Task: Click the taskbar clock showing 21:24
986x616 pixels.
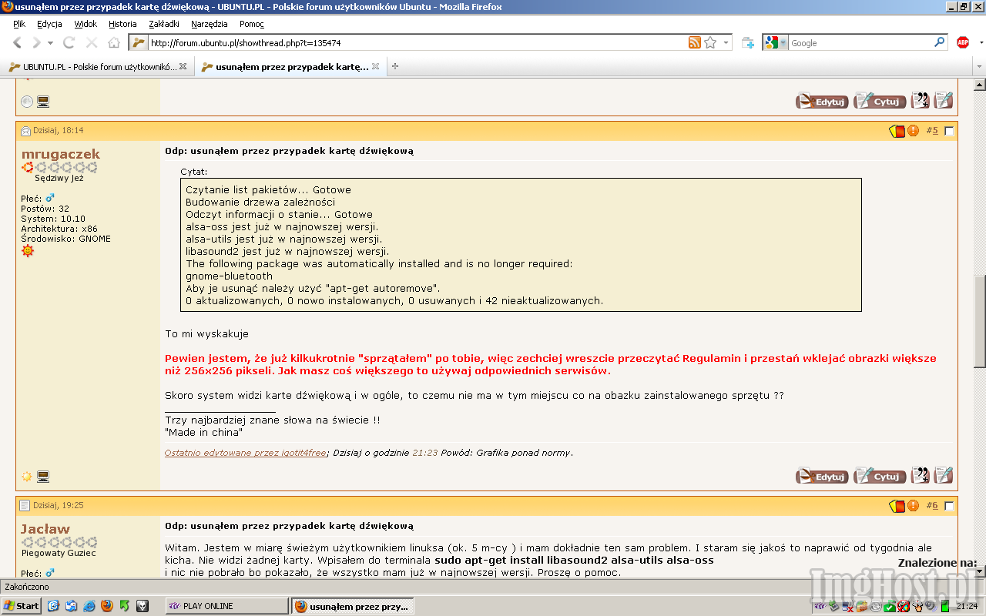Action: 967,606
